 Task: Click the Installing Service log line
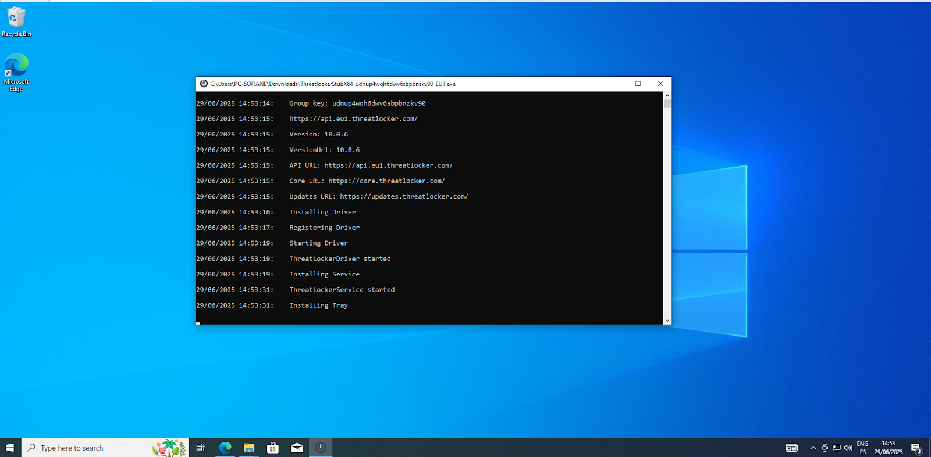(x=278, y=274)
